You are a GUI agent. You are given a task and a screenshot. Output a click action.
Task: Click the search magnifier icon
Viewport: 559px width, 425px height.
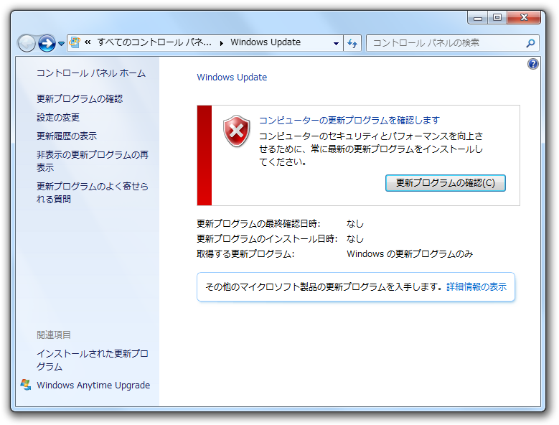coord(530,43)
